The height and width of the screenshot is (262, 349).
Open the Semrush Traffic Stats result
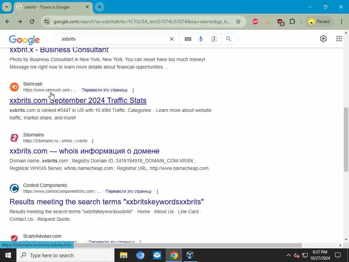(x=78, y=101)
